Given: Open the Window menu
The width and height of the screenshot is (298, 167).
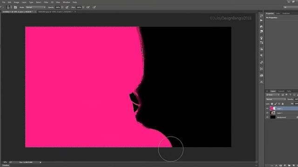Looking at the screenshot, I should click(x=66, y=2).
